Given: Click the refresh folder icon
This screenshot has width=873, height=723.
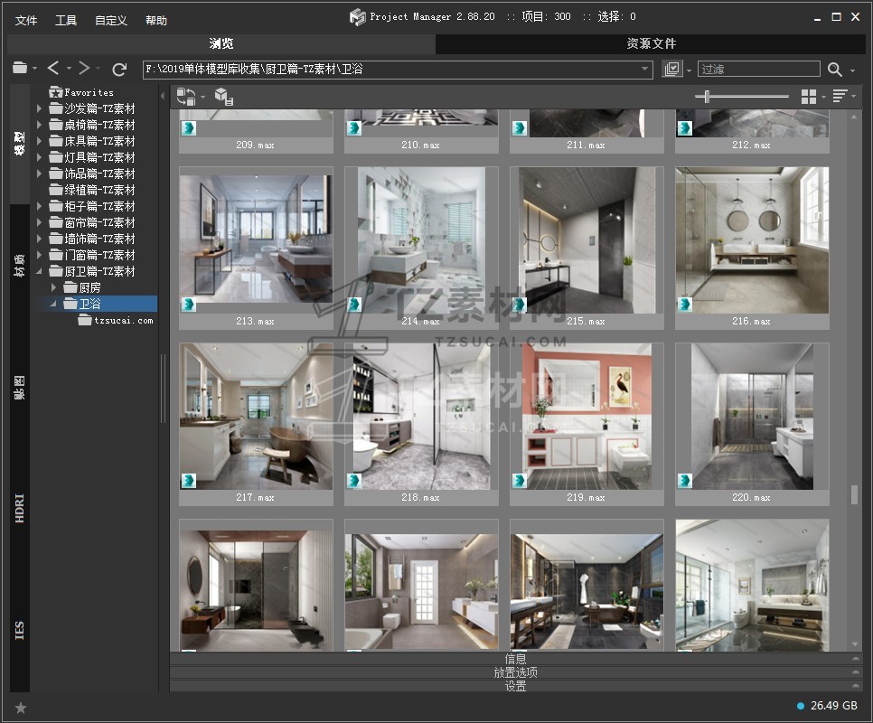Looking at the screenshot, I should point(119,69).
